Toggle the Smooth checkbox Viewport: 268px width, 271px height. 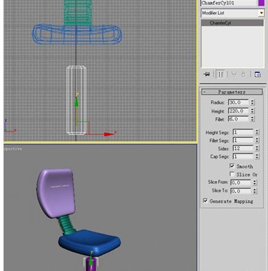(232, 166)
